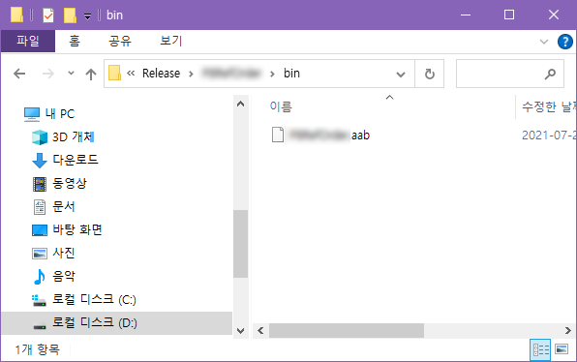The height and width of the screenshot is (362, 577).
Task: Click the .aab file's blank document icon
Action: 278,135
